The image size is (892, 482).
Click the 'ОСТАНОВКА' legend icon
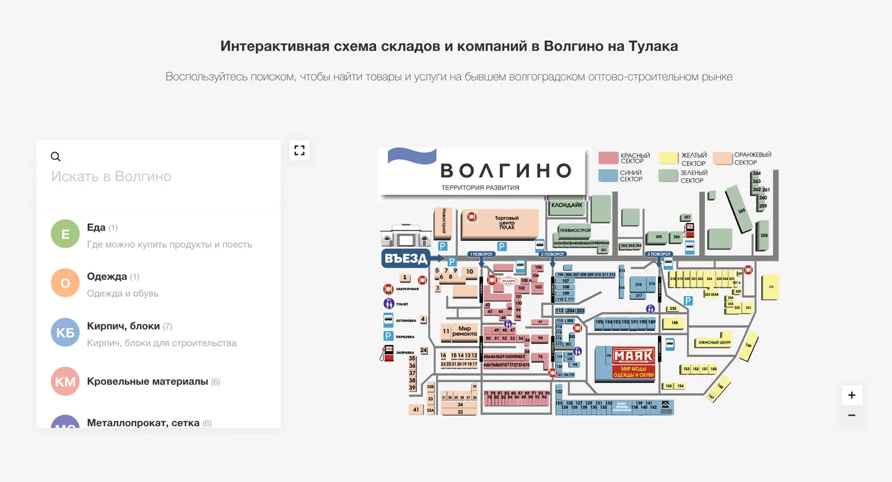click(388, 320)
